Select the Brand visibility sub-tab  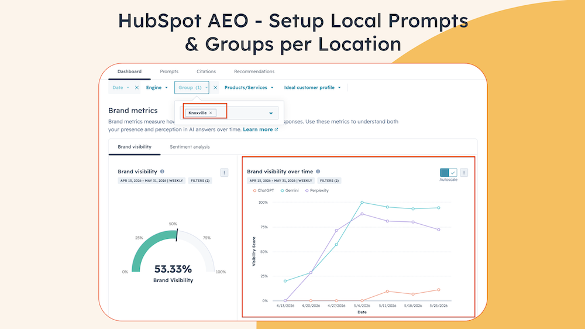click(135, 147)
